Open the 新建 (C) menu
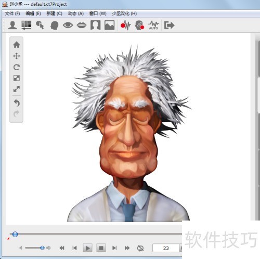Screen dimensions: 260x259 (54, 14)
